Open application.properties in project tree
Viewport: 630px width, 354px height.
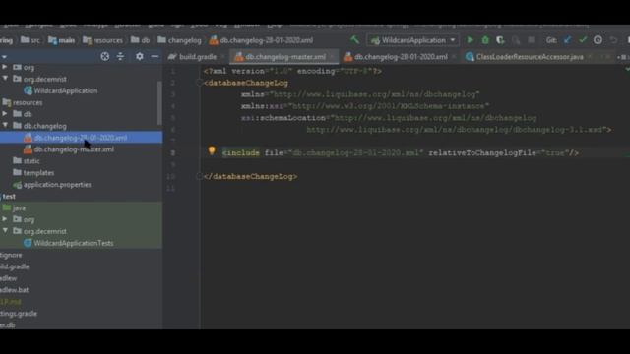click(57, 185)
